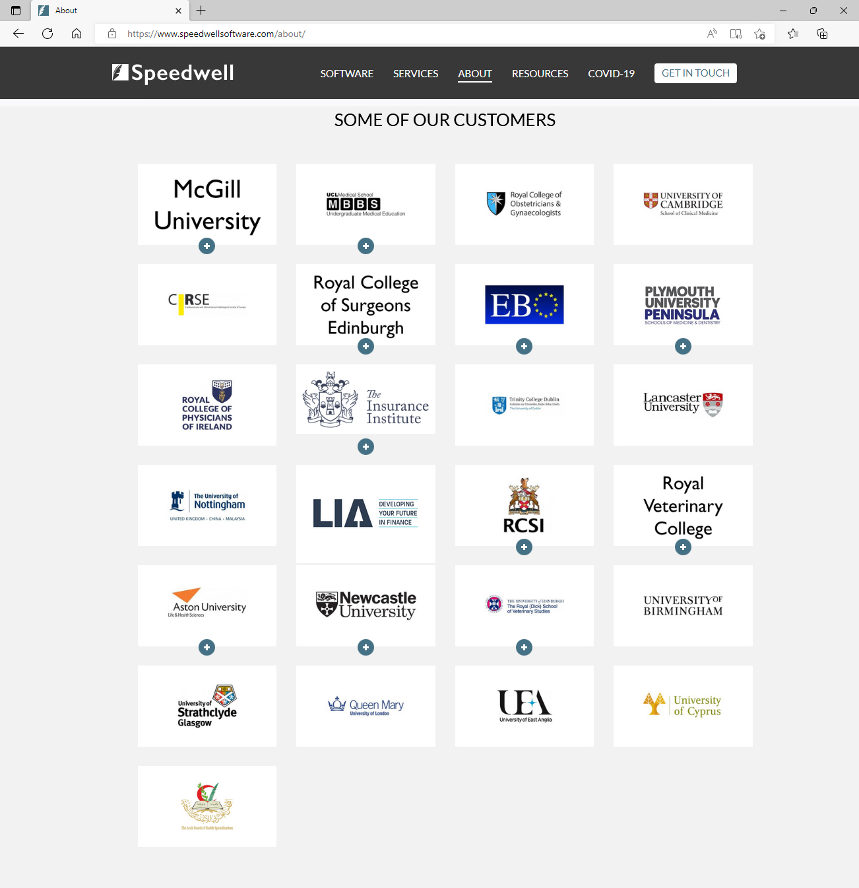
Task: Turn on Read Aloud
Action: click(x=712, y=34)
